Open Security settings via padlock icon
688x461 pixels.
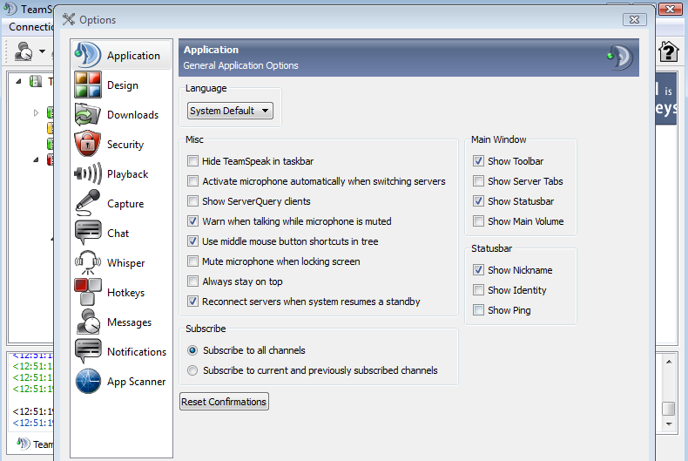coord(88,145)
